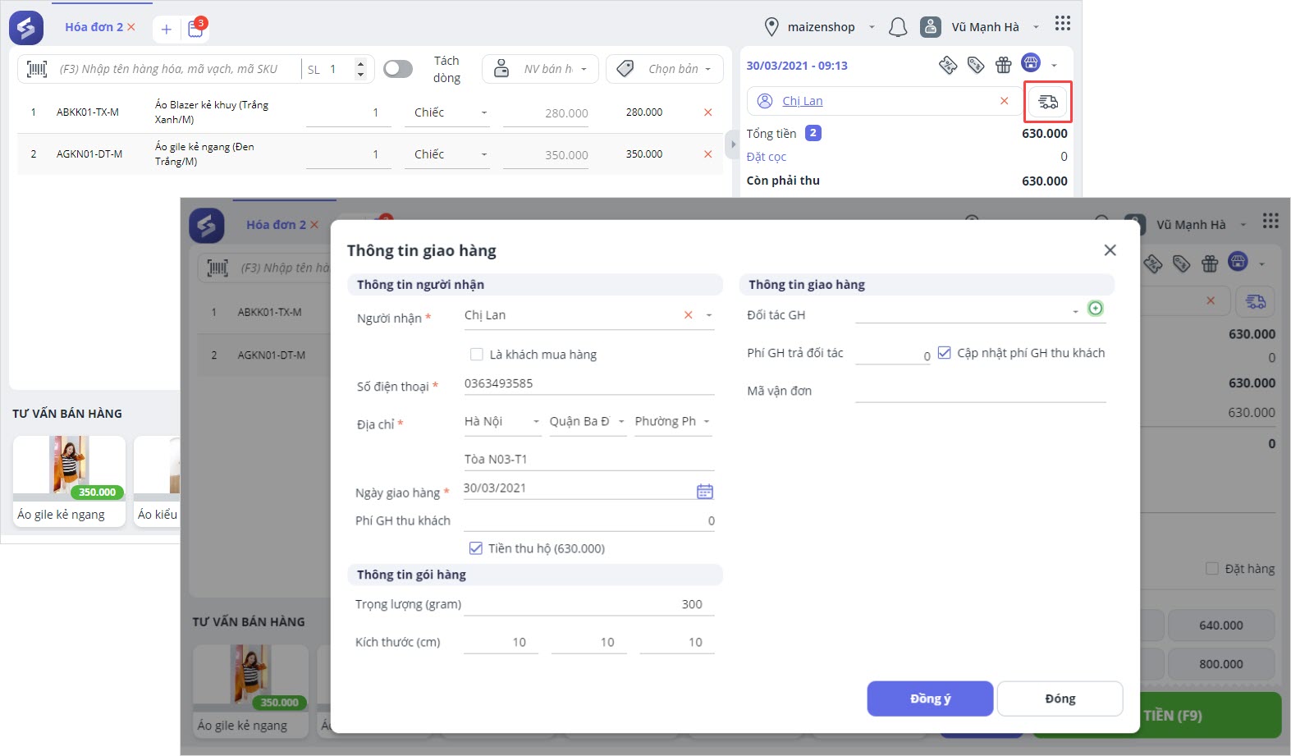Expand the Người nhận recipient dropdown arrow

click(x=708, y=315)
